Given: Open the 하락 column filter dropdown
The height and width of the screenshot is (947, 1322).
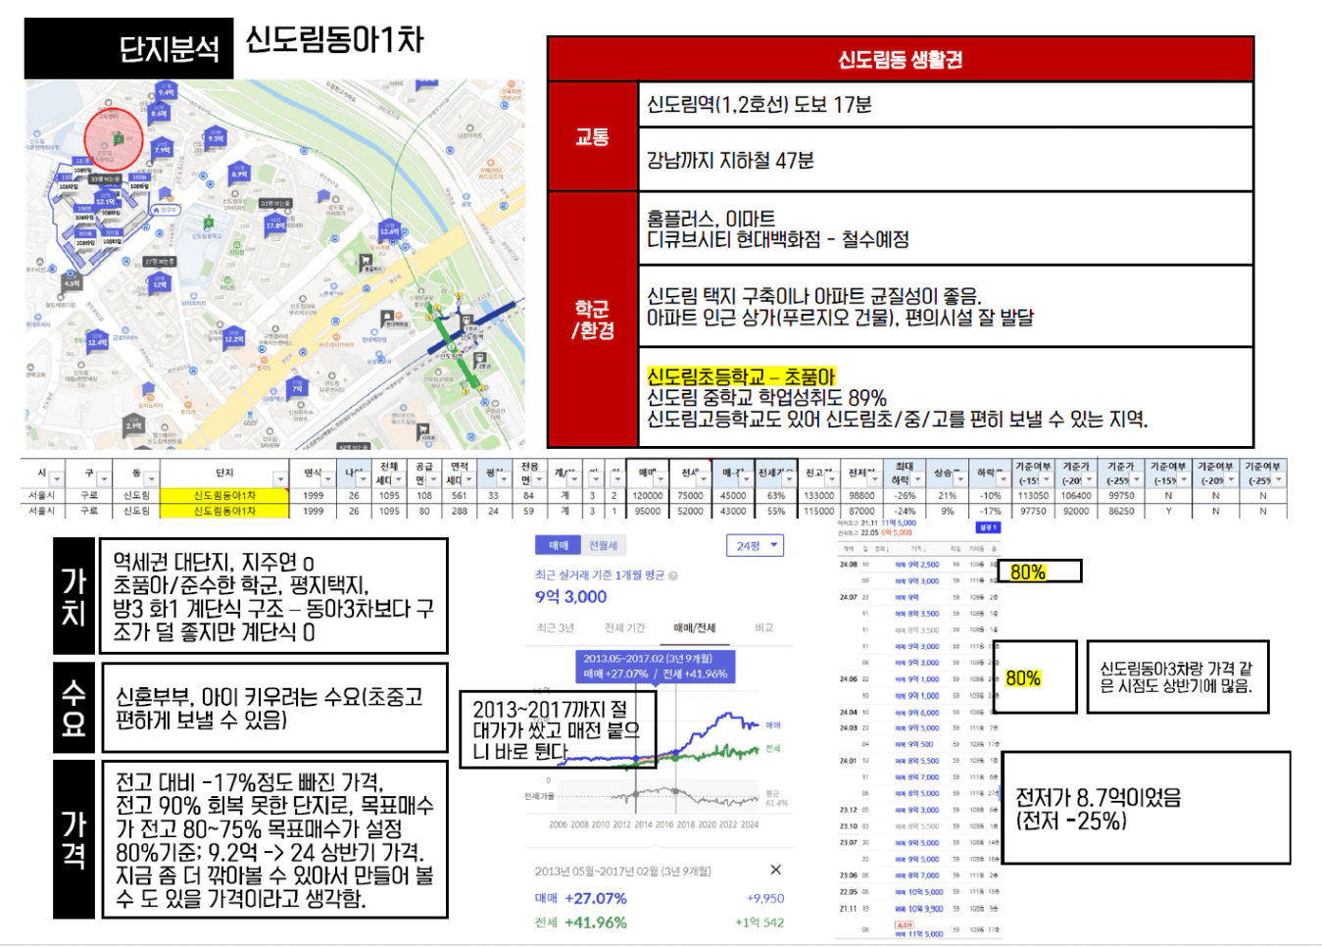Looking at the screenshot, I should coord(1003,479).
